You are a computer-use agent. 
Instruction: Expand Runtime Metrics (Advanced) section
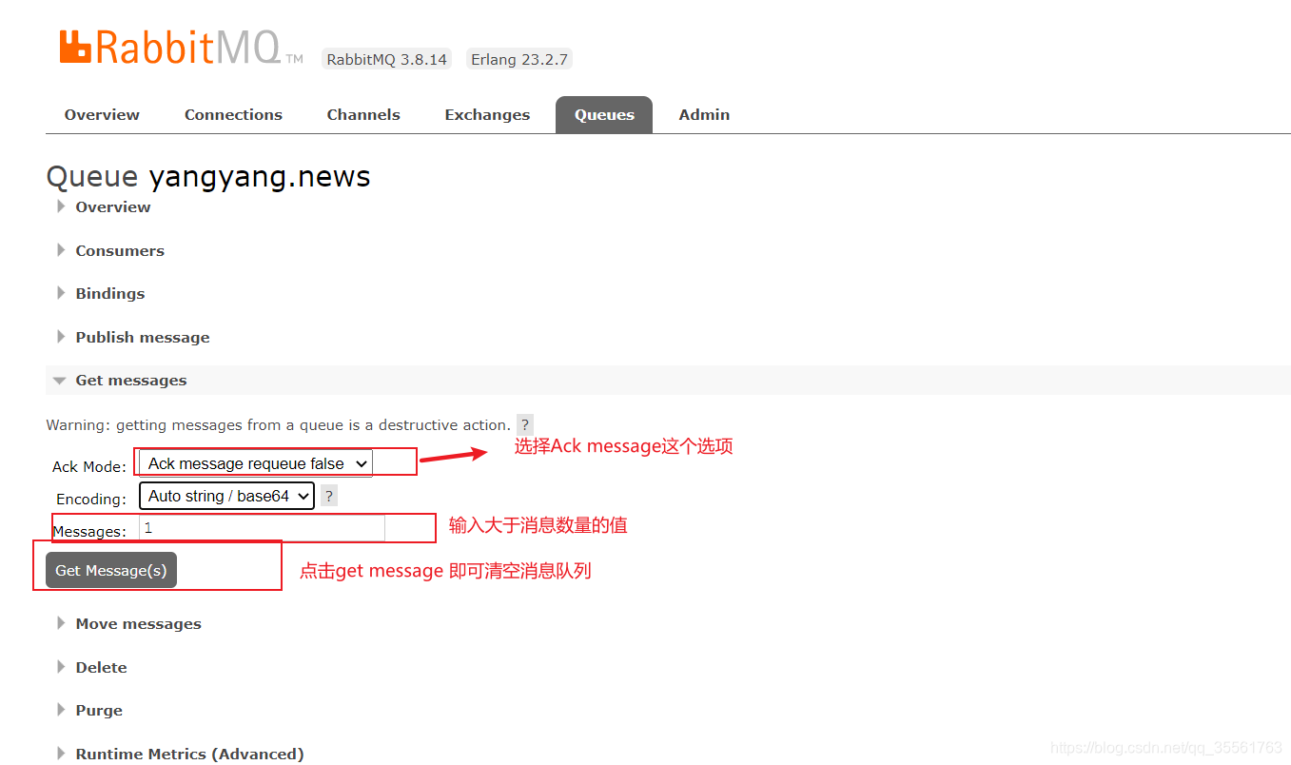click(x=189, y=754)
